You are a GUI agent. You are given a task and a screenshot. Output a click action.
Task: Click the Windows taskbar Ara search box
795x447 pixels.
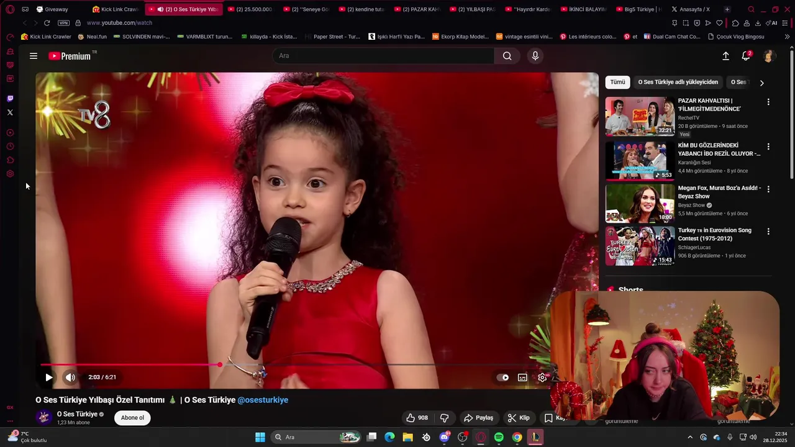(317, 437)
